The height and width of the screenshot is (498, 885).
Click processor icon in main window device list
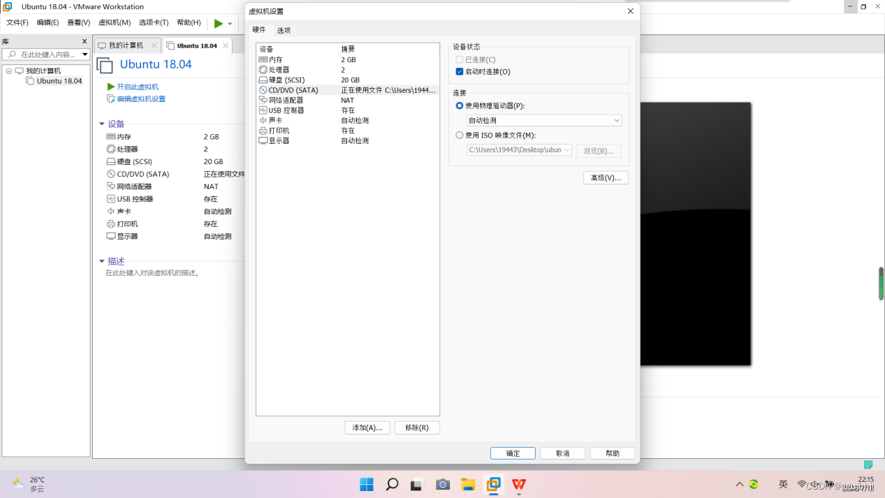pyautogui.click(x=111, y=149)
